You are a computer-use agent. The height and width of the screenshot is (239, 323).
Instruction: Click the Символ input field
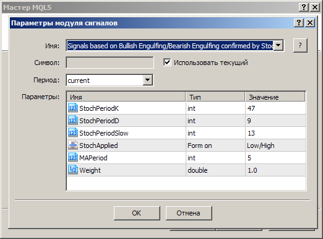coord(110,63)
